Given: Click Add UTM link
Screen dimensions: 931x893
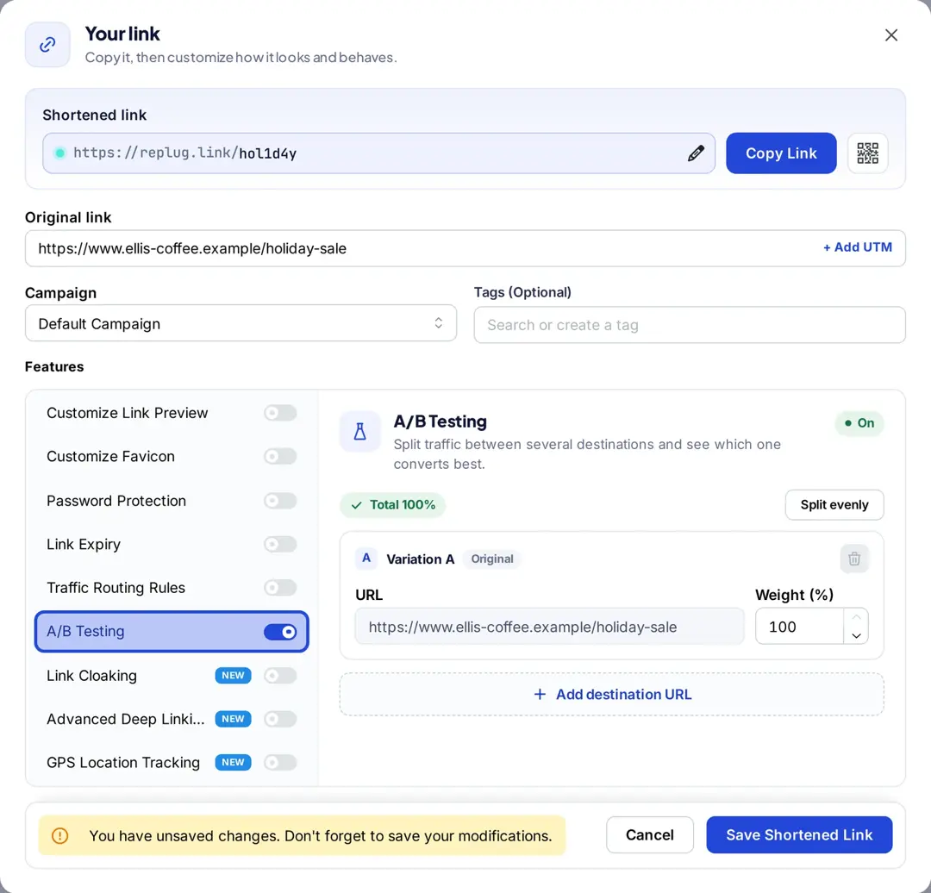Looking at the screenshot, I should [858, 247].
